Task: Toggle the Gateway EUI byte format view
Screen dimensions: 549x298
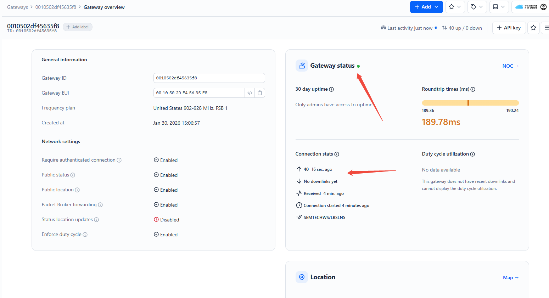Action: pos(250,93)
